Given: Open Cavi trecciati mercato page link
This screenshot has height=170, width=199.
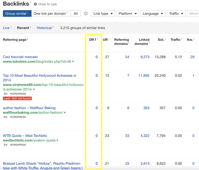Looking at the screenshot, I should point(20,57).
